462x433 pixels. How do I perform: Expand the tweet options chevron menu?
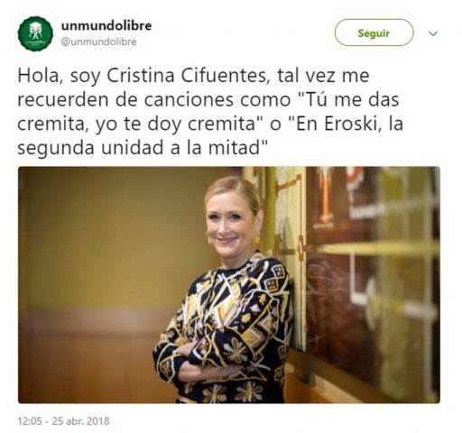coord(433,33)
